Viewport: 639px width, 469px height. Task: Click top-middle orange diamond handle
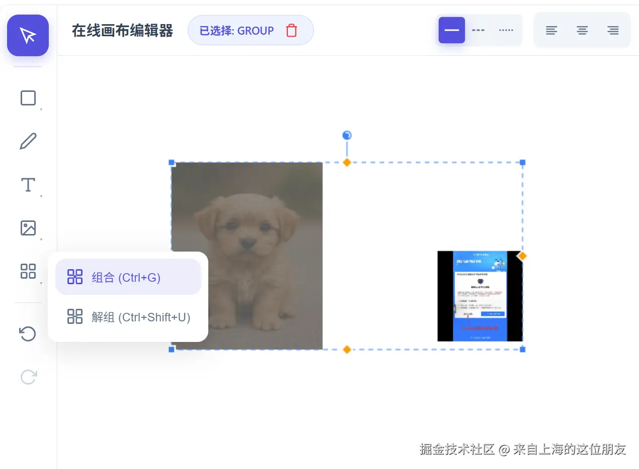(347, 162)
